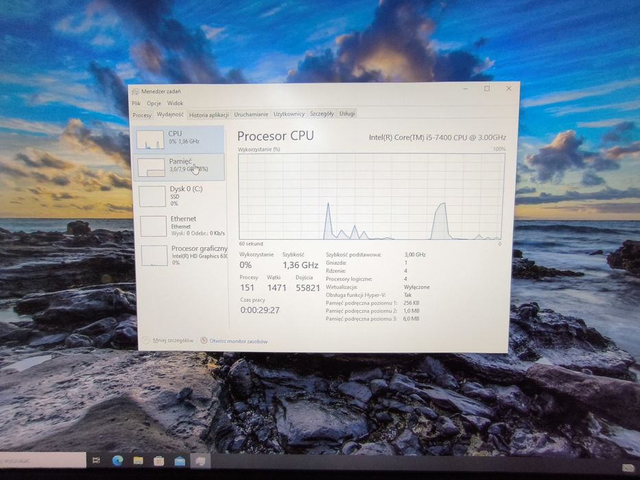Open Microsoft Store taskbar icon
The height and width of the screenshot is (480, 640).
158,461
